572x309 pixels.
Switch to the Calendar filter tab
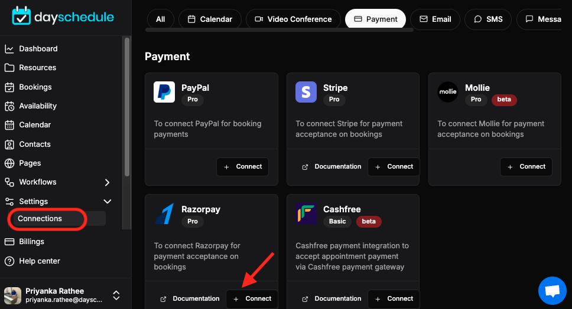click(210, 19)
